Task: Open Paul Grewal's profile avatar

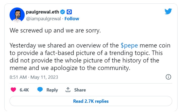Action: click(17, 15)
